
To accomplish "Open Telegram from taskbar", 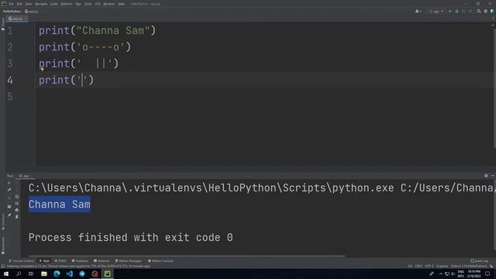I will tap(82, 274).
